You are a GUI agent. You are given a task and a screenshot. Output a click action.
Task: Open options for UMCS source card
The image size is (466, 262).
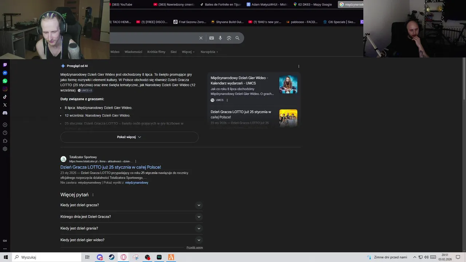point(227,100)
